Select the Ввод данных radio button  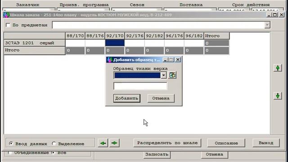[x=11, y=143]
